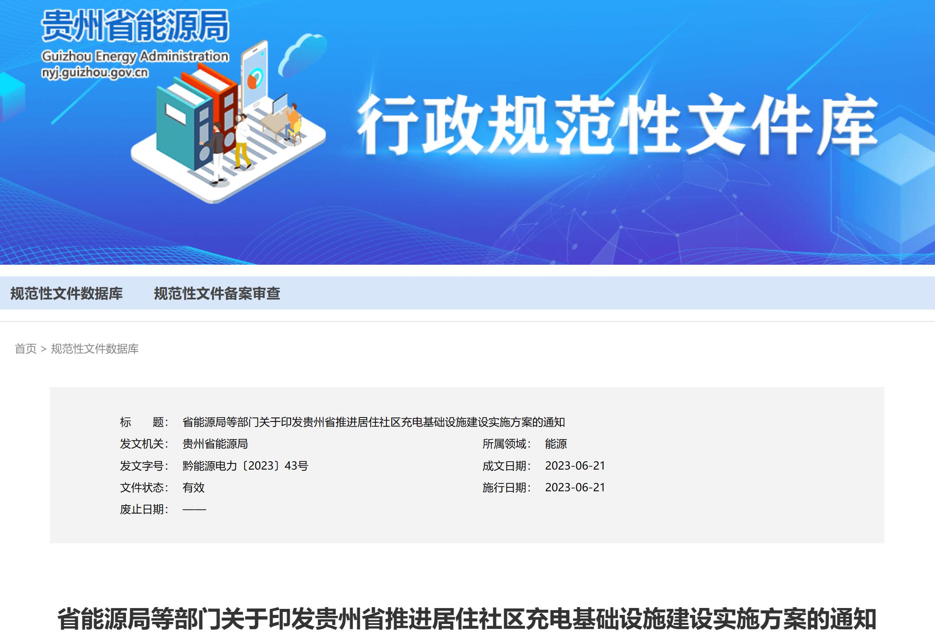Click the 发文机关 label
The height and width of the screenshot is (641, 935).
tap(144, 444)
